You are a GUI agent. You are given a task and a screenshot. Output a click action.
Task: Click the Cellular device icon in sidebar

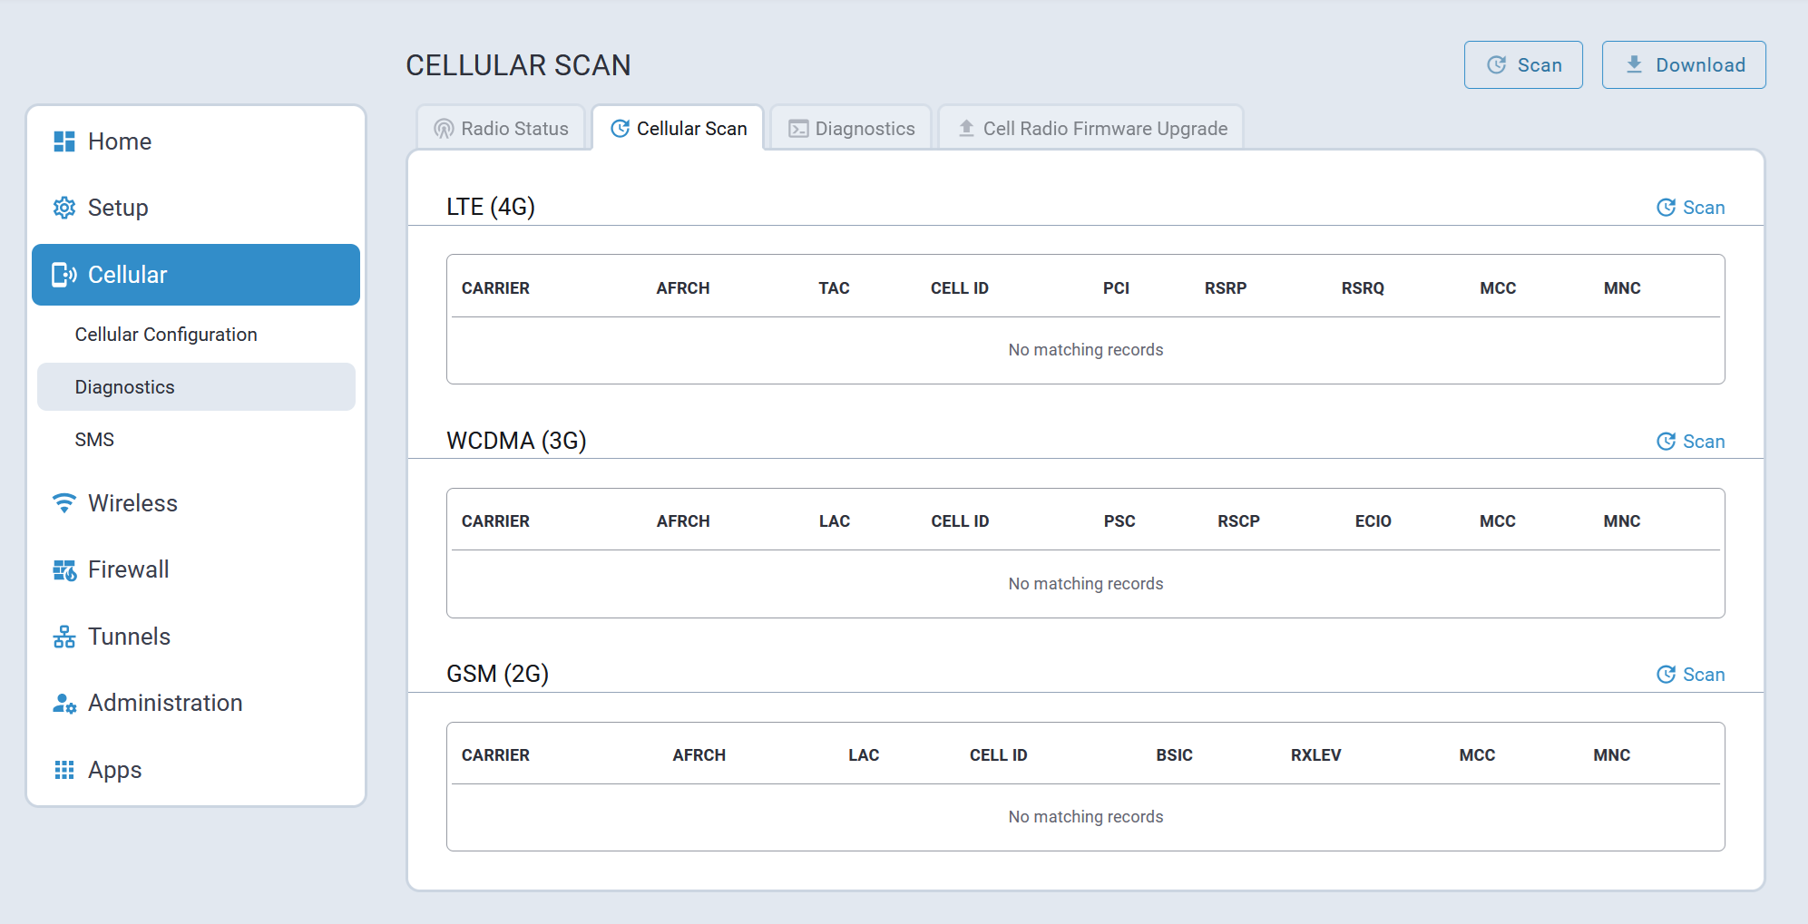pyautogui.click(x=64, y=275)
